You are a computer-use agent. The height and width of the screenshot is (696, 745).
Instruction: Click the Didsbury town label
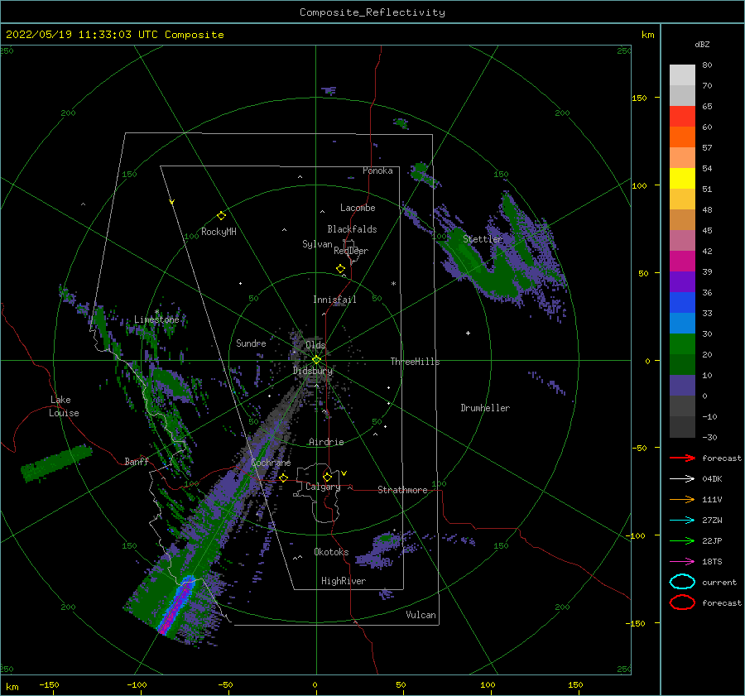[x=313, y=371]
